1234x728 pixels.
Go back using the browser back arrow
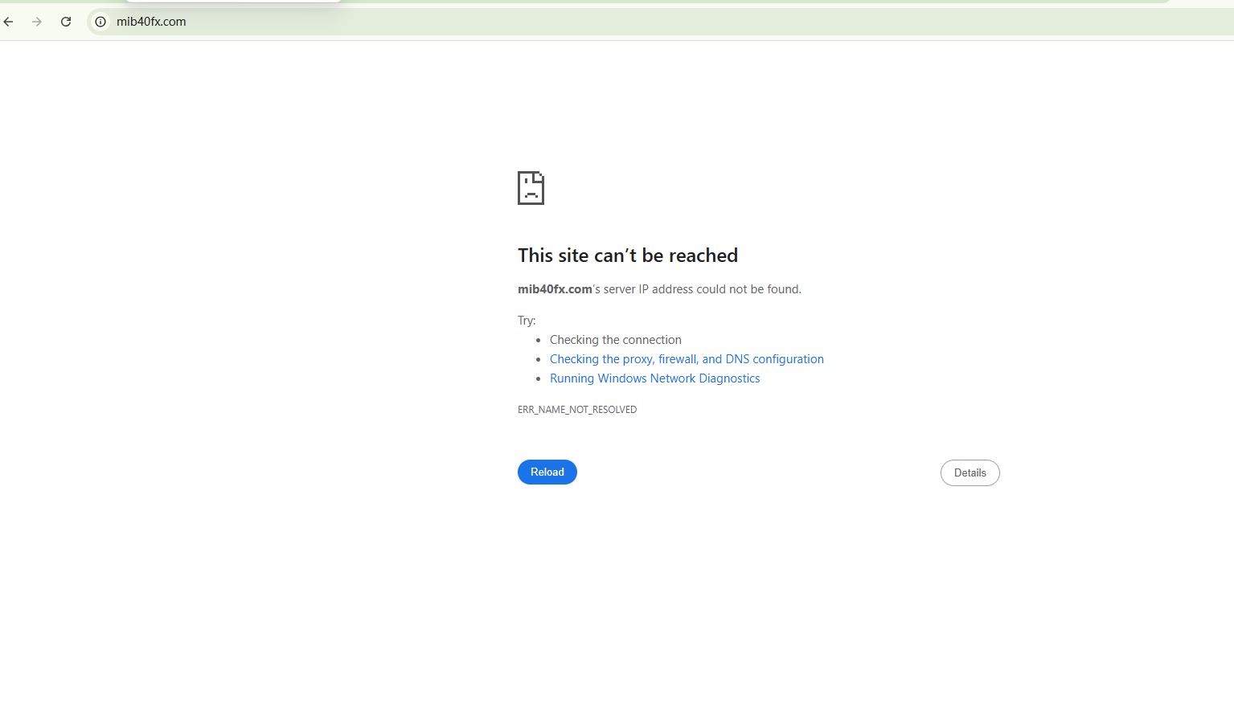[8, 22]
